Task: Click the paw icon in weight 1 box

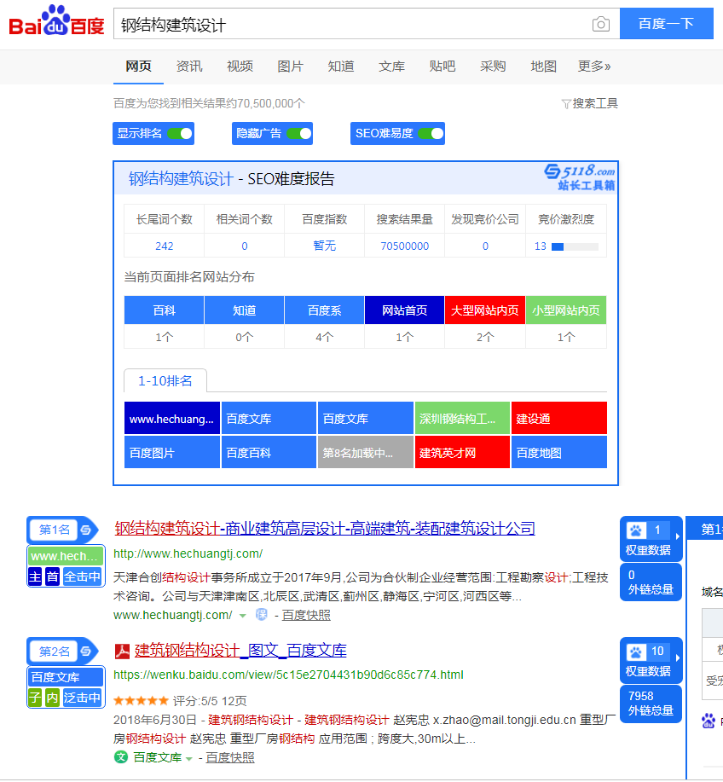Action: pos(636,530)
